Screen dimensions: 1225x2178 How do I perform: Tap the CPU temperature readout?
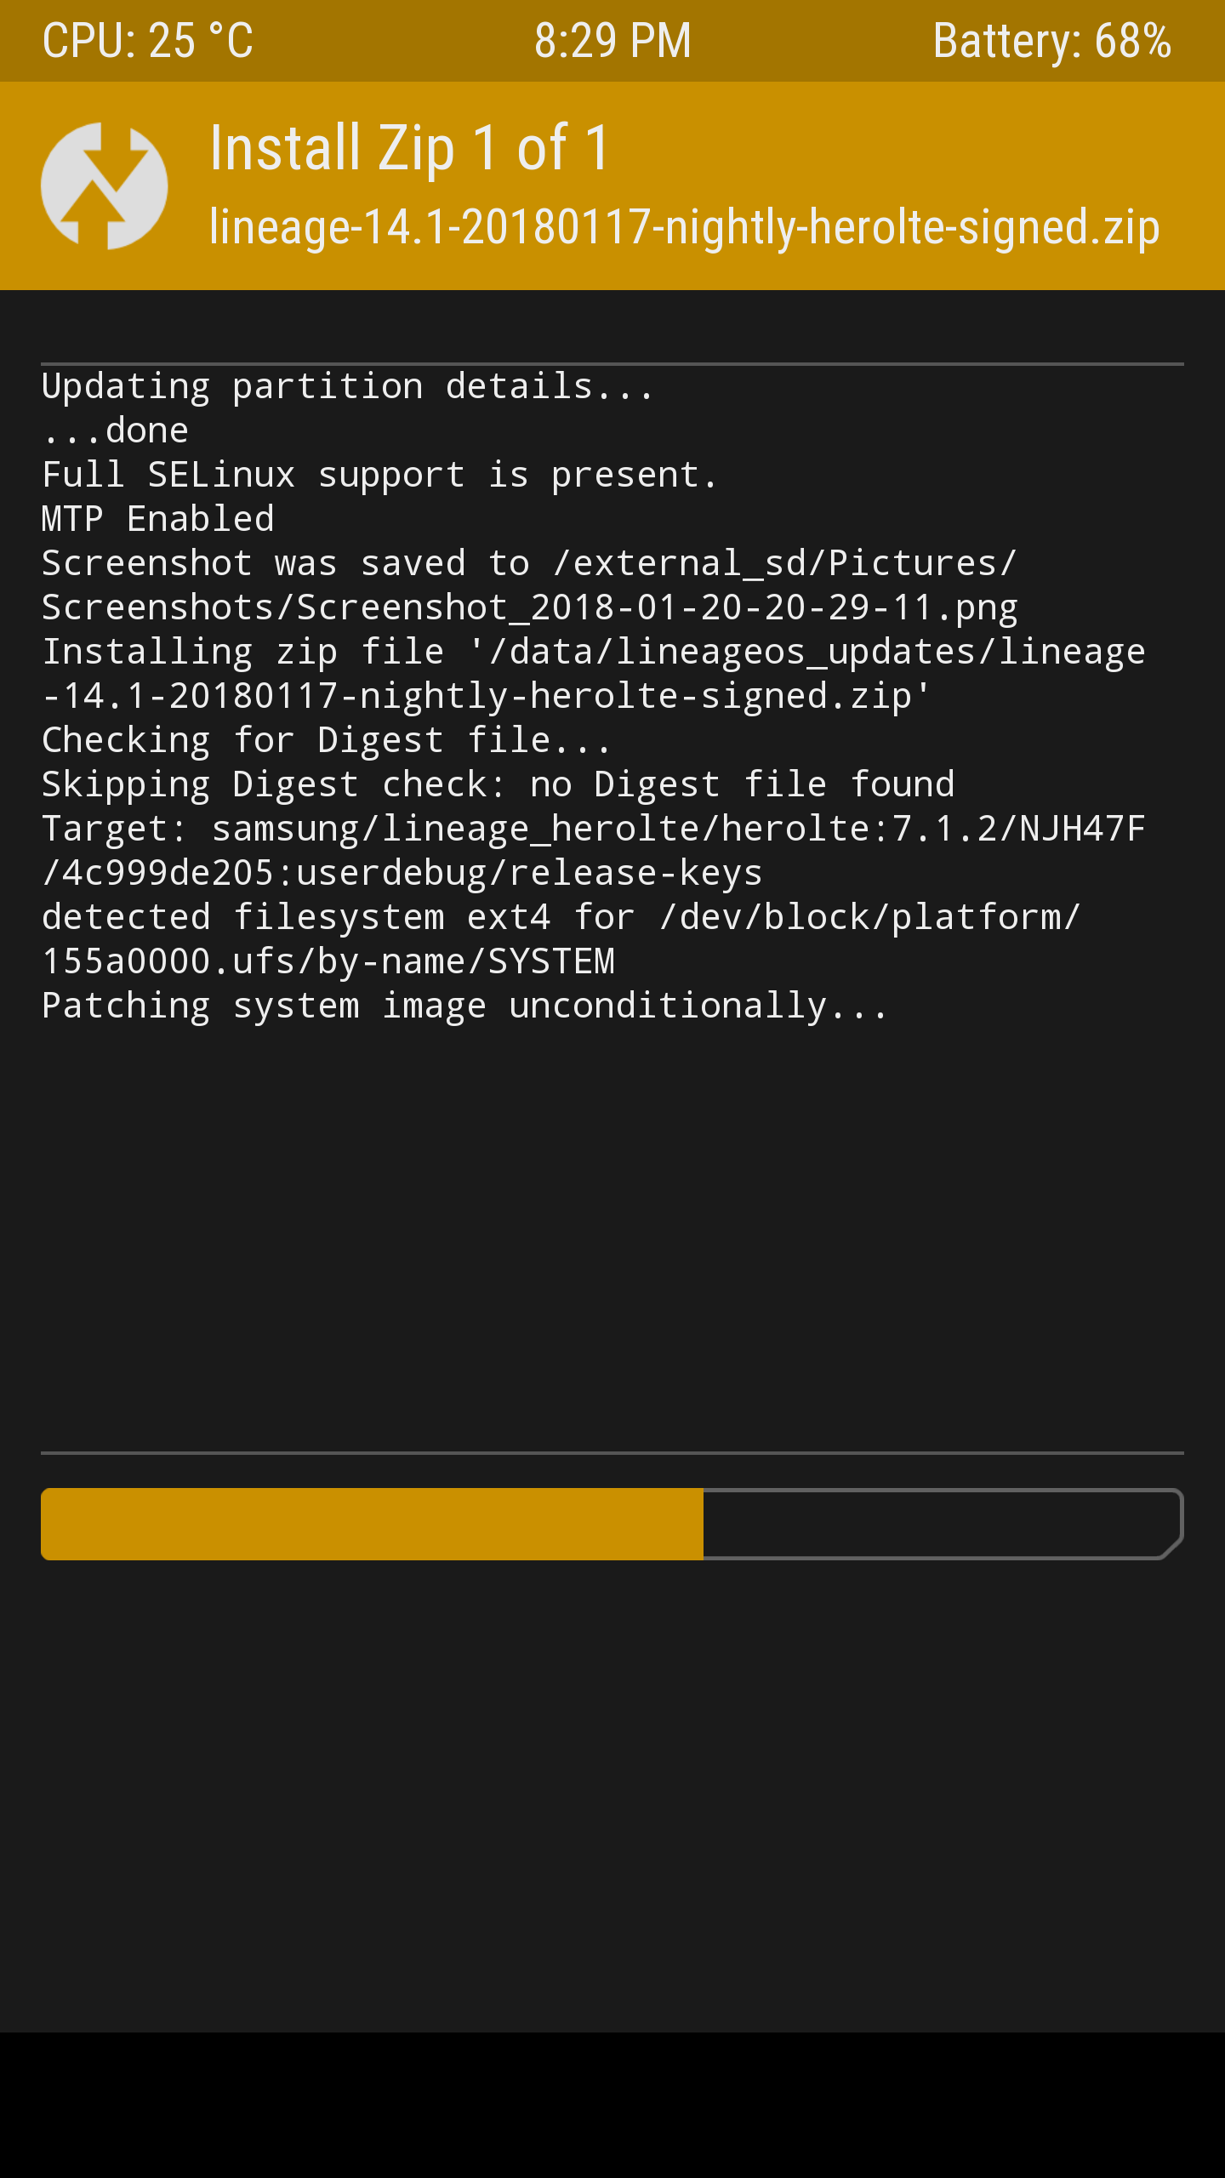(147, 41)
